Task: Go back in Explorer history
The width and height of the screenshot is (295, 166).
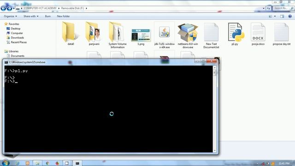Action: [3, 8]
